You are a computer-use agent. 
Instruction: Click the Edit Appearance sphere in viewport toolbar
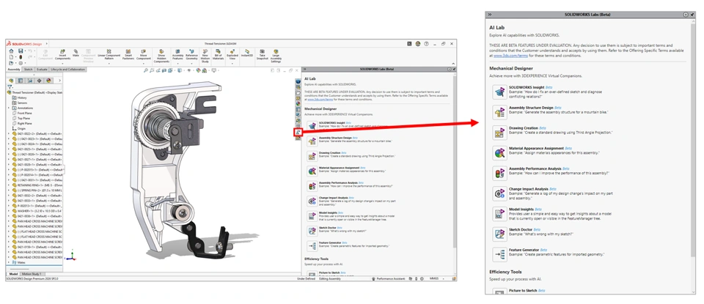coord(199,70)
